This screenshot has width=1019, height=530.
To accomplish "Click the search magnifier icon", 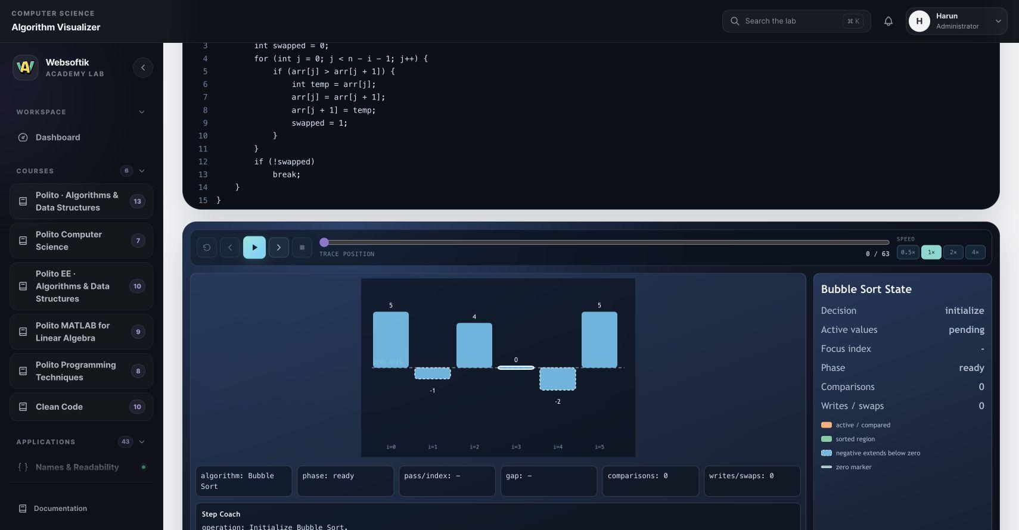I will point(735,21).
